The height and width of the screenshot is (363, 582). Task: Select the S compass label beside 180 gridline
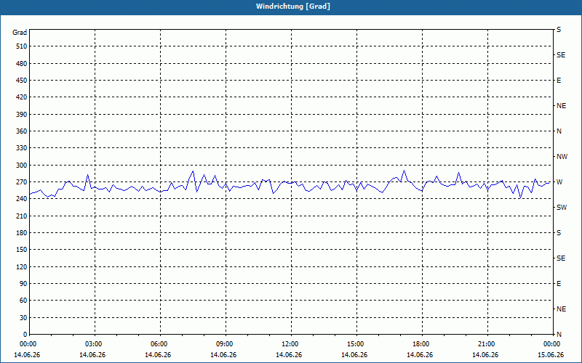[x=559, y=233]
